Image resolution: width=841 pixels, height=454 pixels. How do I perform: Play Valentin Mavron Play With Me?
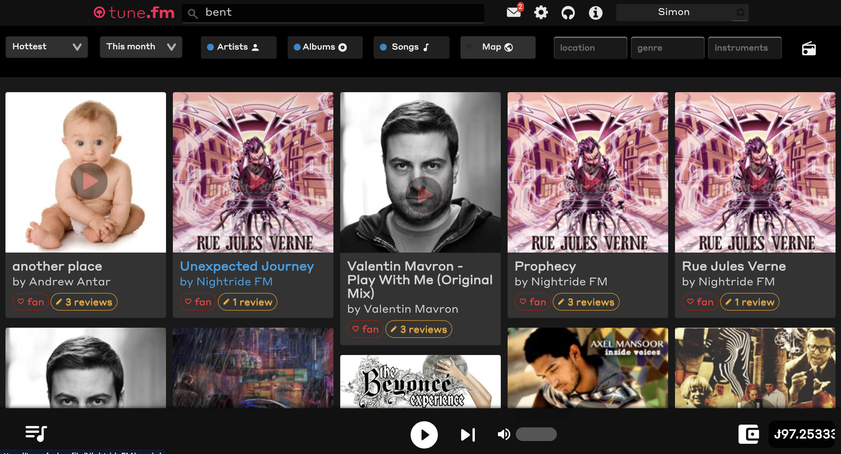(x=424, y=195)
